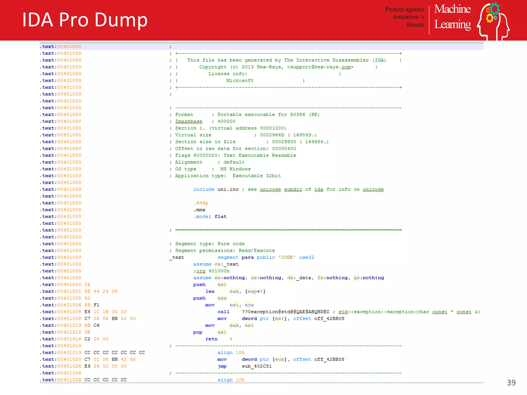Viewport: 527px width, 395px height.
Task: Click the Machine Learning title text
Action: coord(452,17)
